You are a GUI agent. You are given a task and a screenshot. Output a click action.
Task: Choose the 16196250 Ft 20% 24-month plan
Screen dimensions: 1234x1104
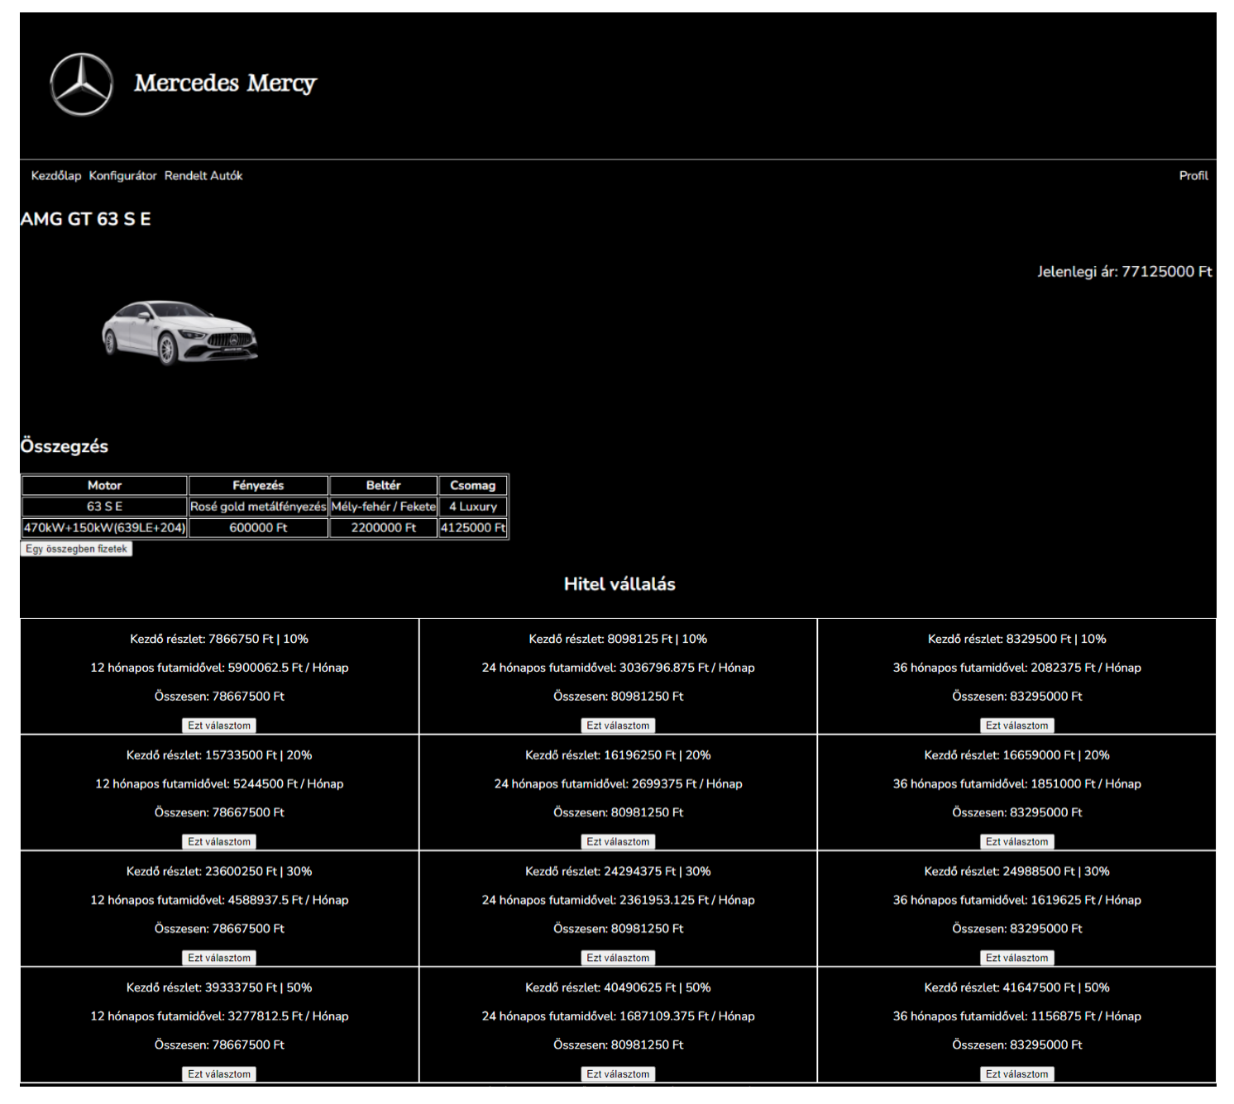pyautogui.click(x=618, y=842)
